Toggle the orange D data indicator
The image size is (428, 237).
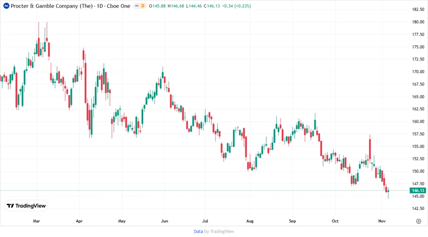point(143,6)
